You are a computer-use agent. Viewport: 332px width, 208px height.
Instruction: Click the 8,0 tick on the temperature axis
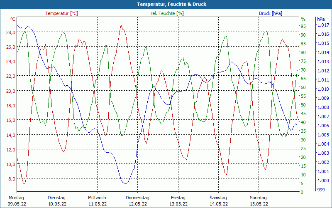12,179
